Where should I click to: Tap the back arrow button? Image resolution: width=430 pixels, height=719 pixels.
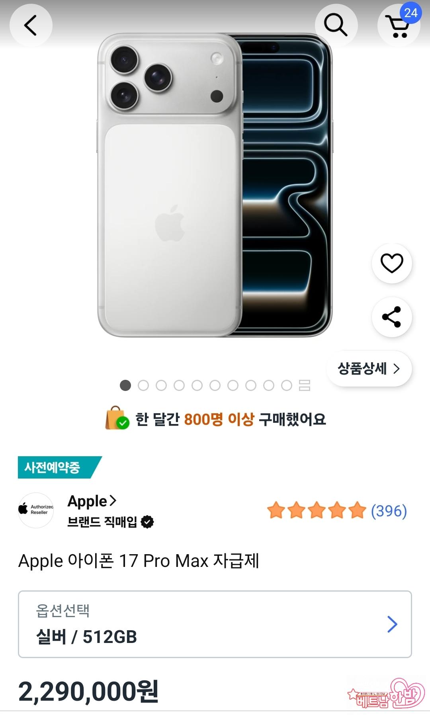tap(31, 25)
